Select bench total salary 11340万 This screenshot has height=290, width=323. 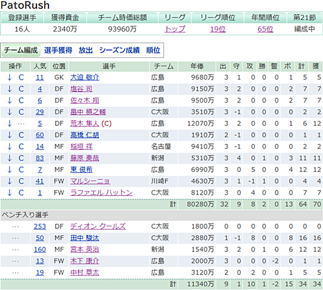200,284
